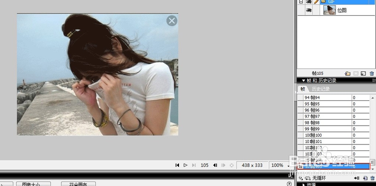The image size is (376, 186).
Task: Play the frame animation
Action: [185, 165]
